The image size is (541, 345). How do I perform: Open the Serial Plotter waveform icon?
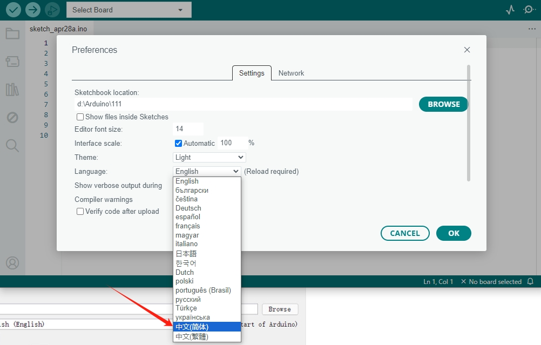(510, 10)
